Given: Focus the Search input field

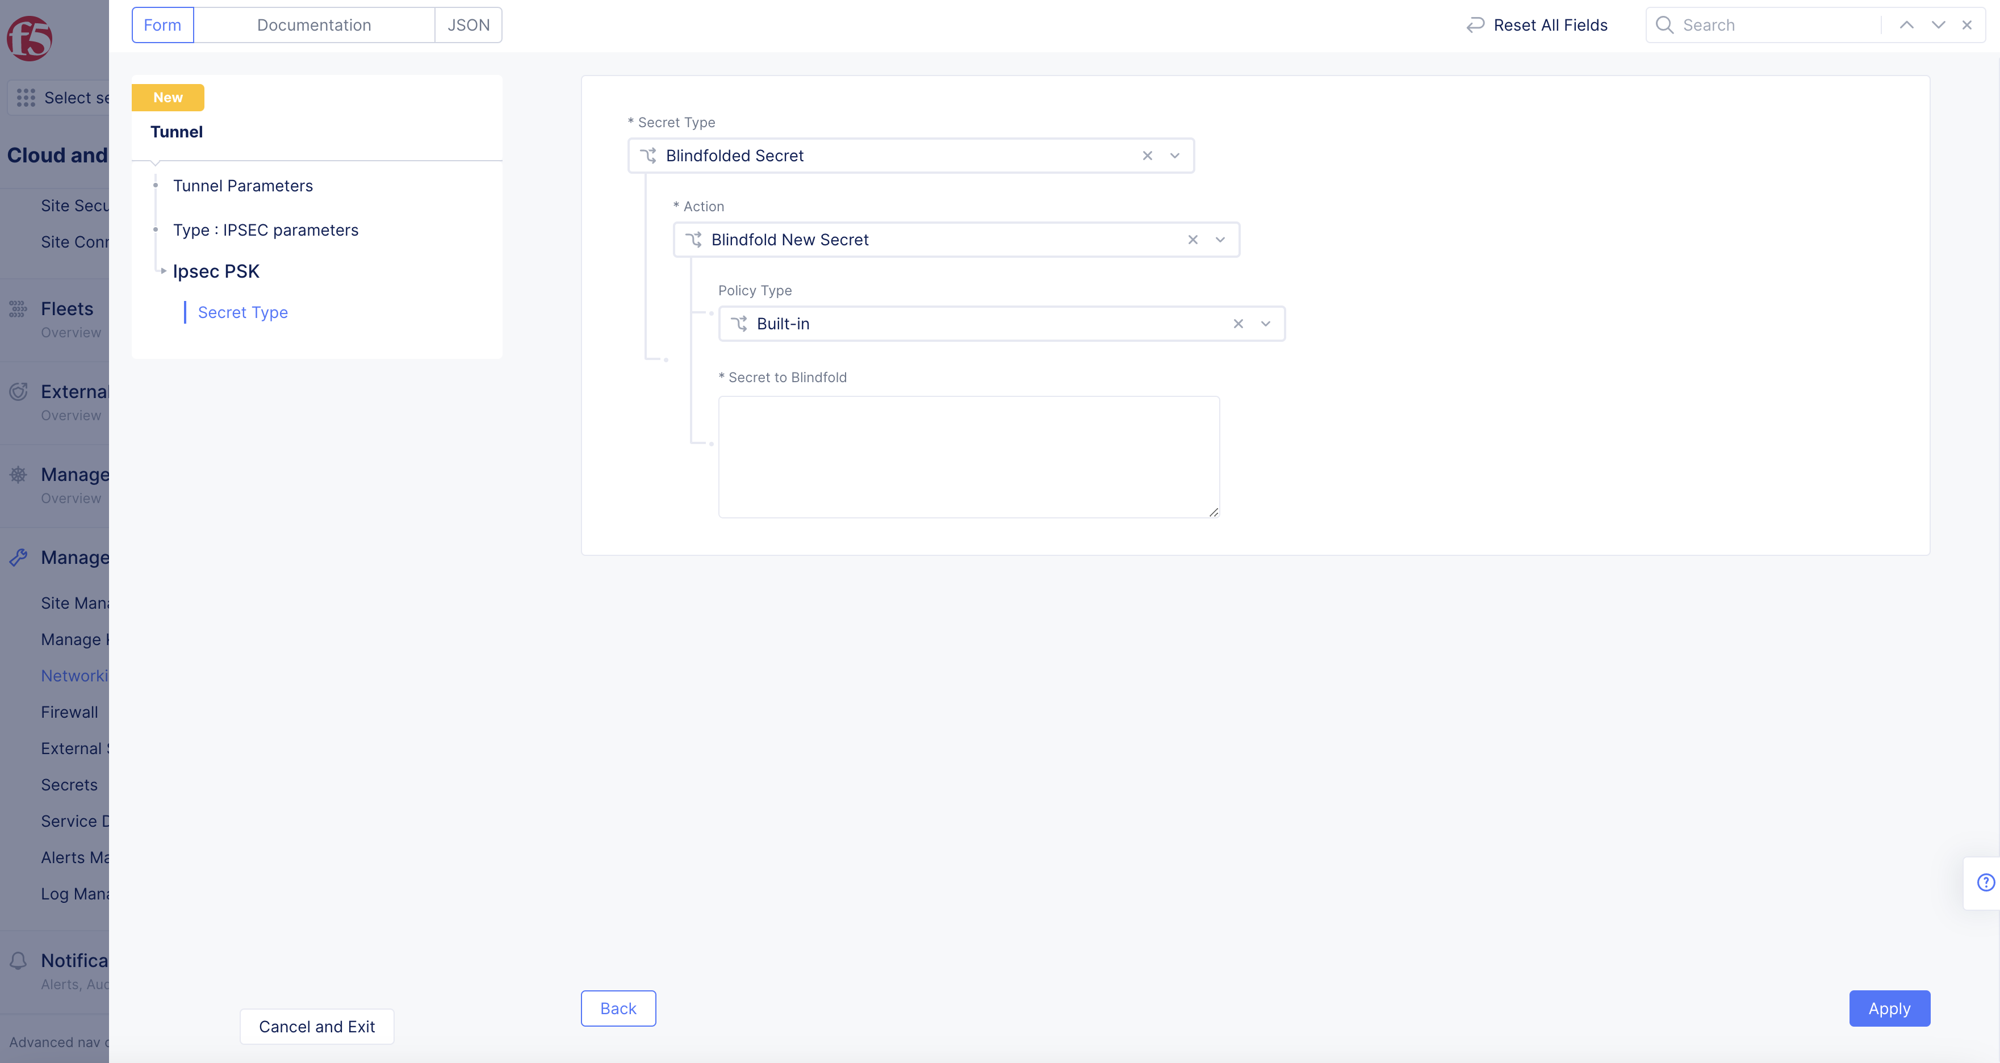Looking at the screenshot, I should (x=1778, y=25).
